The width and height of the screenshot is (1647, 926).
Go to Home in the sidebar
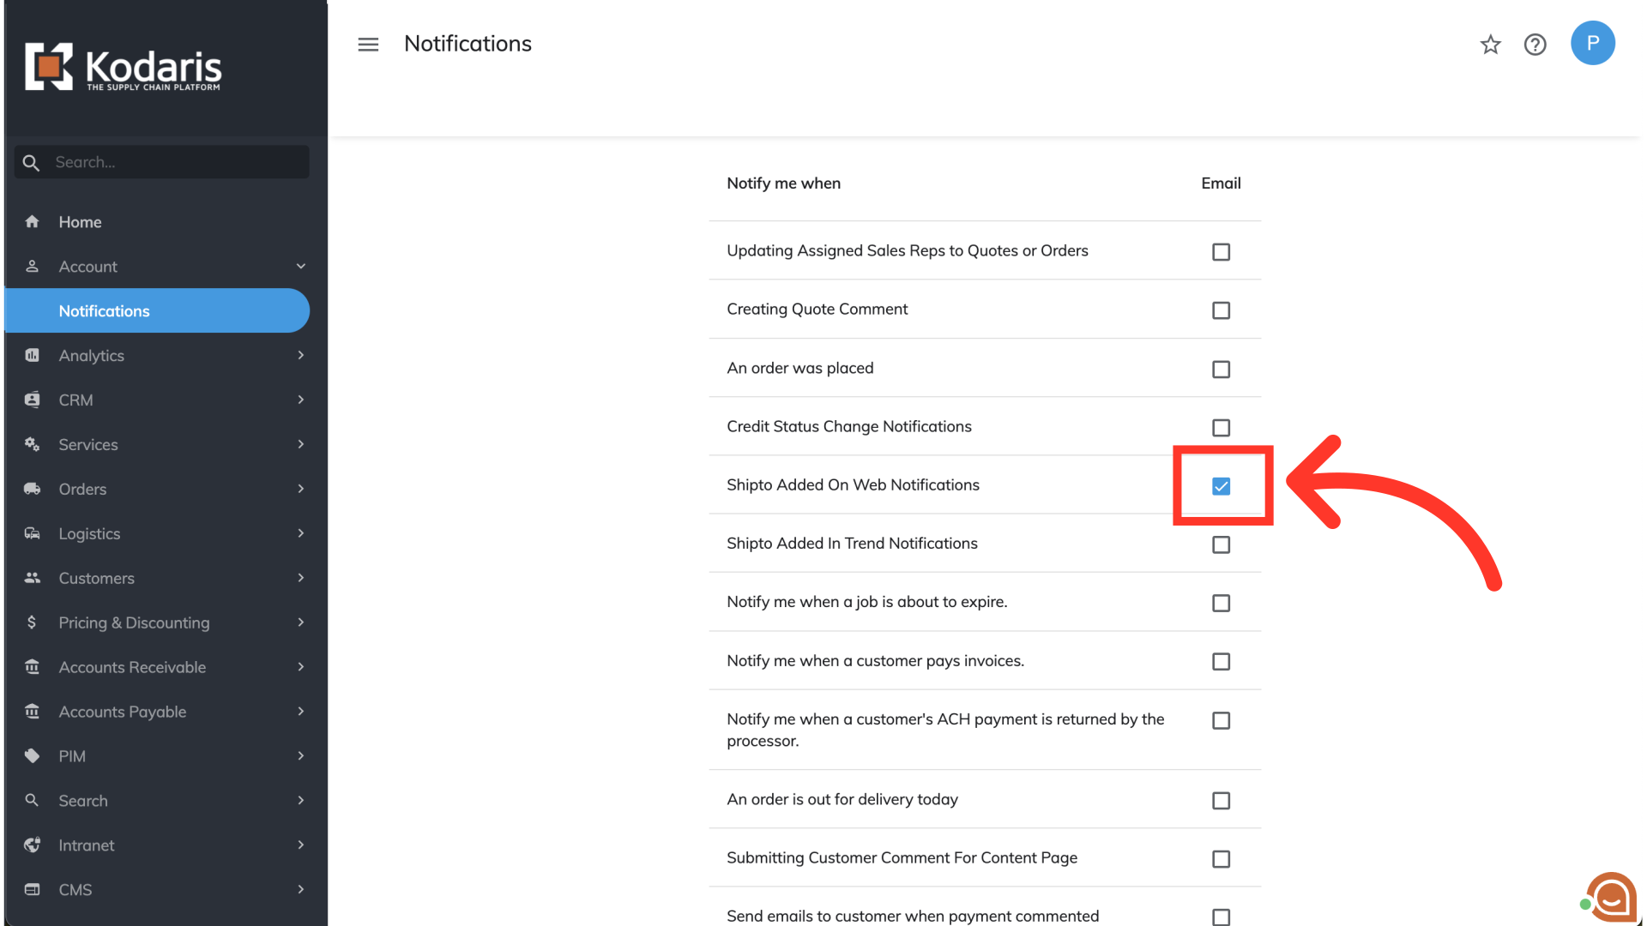(x=80, y=222)
